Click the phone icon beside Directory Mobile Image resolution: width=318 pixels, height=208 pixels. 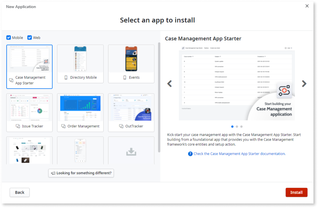[x=66, y=78]
